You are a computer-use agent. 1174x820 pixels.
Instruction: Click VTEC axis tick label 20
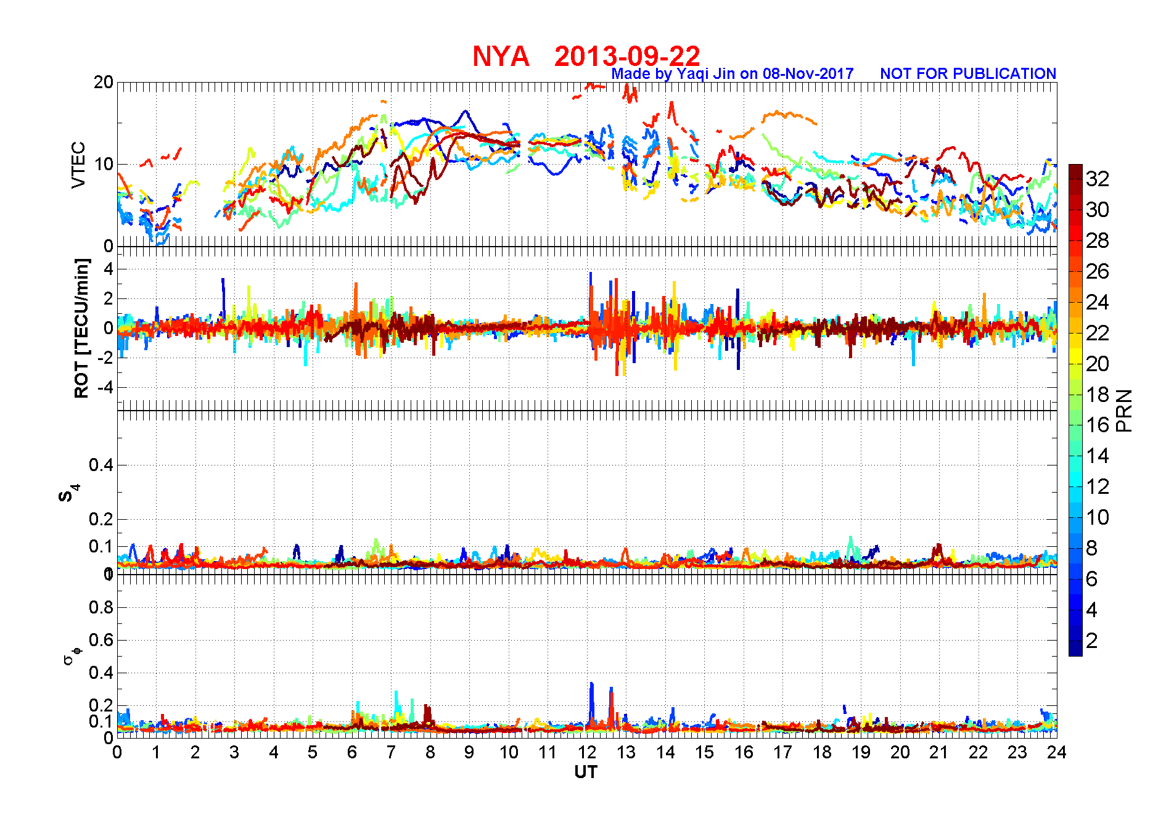104,83
